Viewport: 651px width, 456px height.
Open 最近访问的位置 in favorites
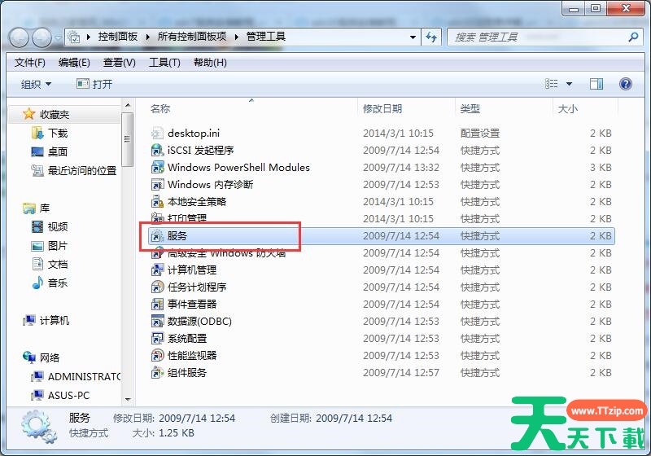click(x=74, y=170)
